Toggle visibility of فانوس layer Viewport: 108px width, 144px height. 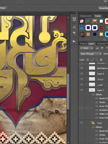coord(82,85)
